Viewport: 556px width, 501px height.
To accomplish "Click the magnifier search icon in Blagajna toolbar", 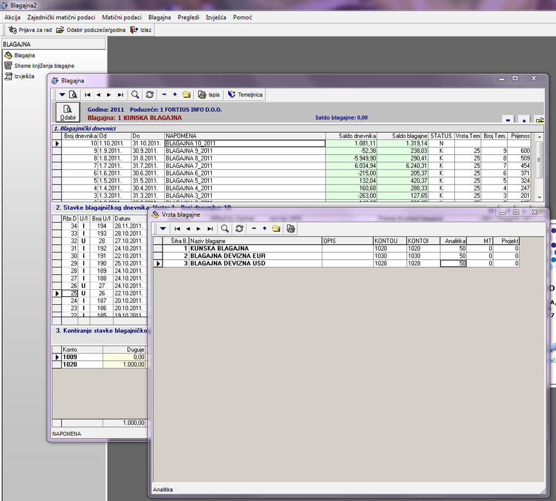I will point(135,95).
